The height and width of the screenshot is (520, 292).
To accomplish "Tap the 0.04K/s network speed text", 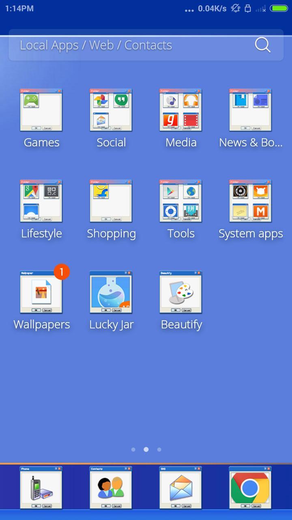I will coord(212,9).
